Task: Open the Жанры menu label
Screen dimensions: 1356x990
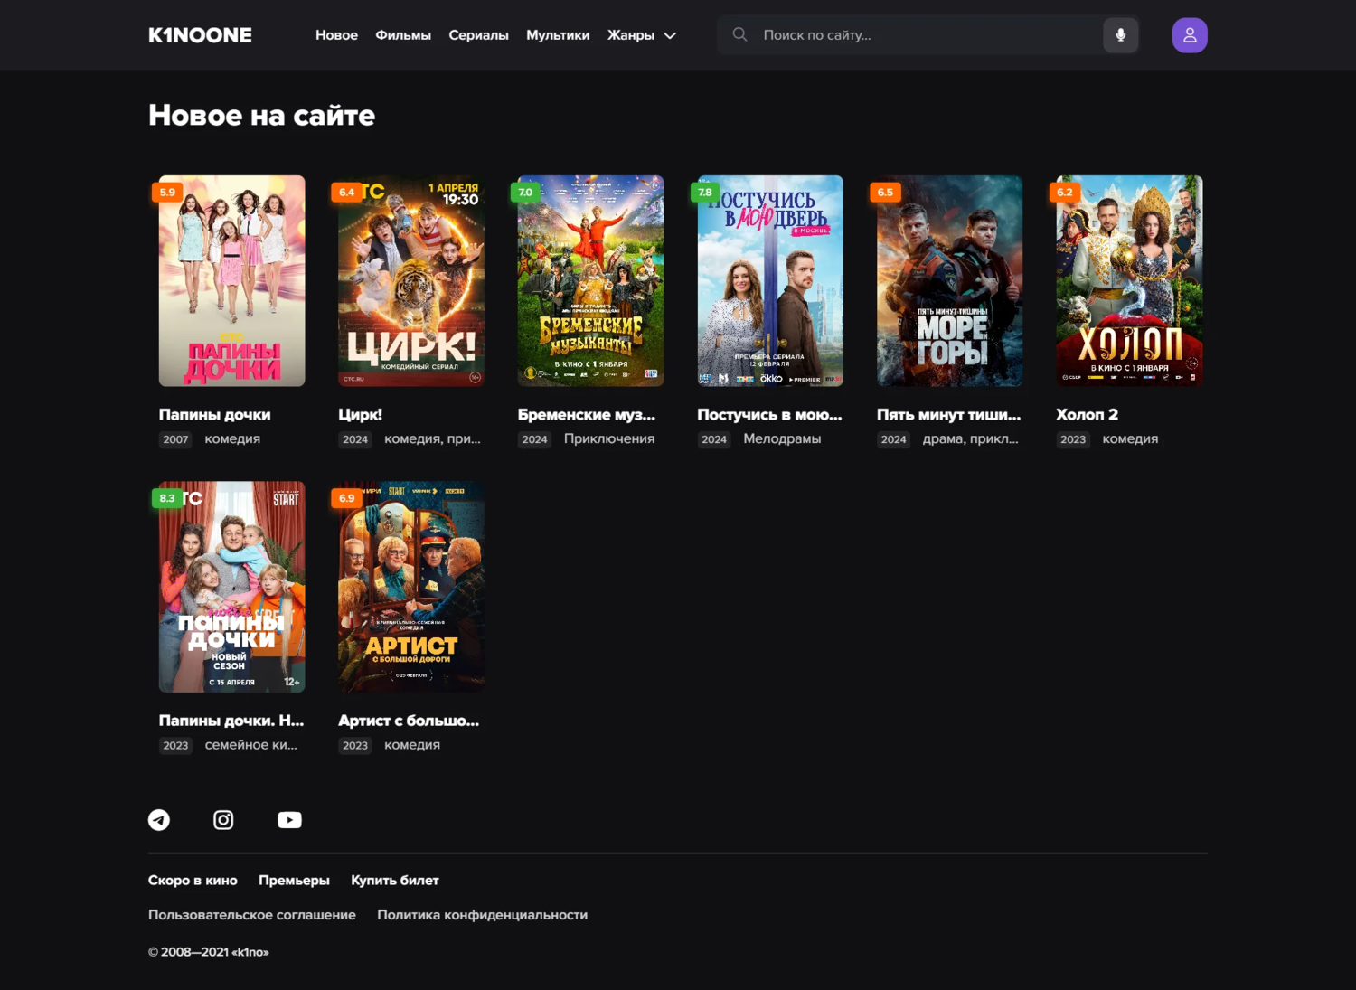Action: pos(631,35)
